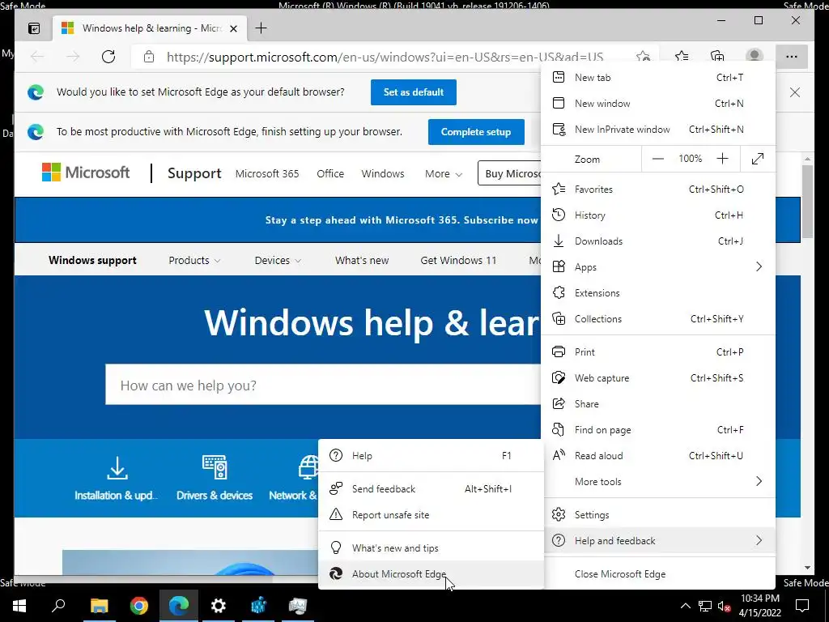Click Office navigation link
829x622 pixels.
click(x=330, y=173)
